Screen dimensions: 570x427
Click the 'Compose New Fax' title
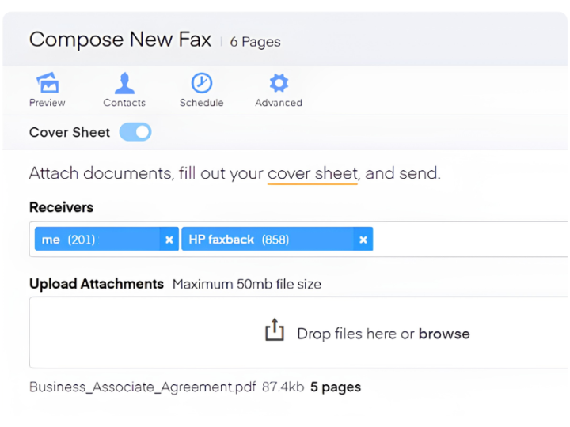coord(120,40)
